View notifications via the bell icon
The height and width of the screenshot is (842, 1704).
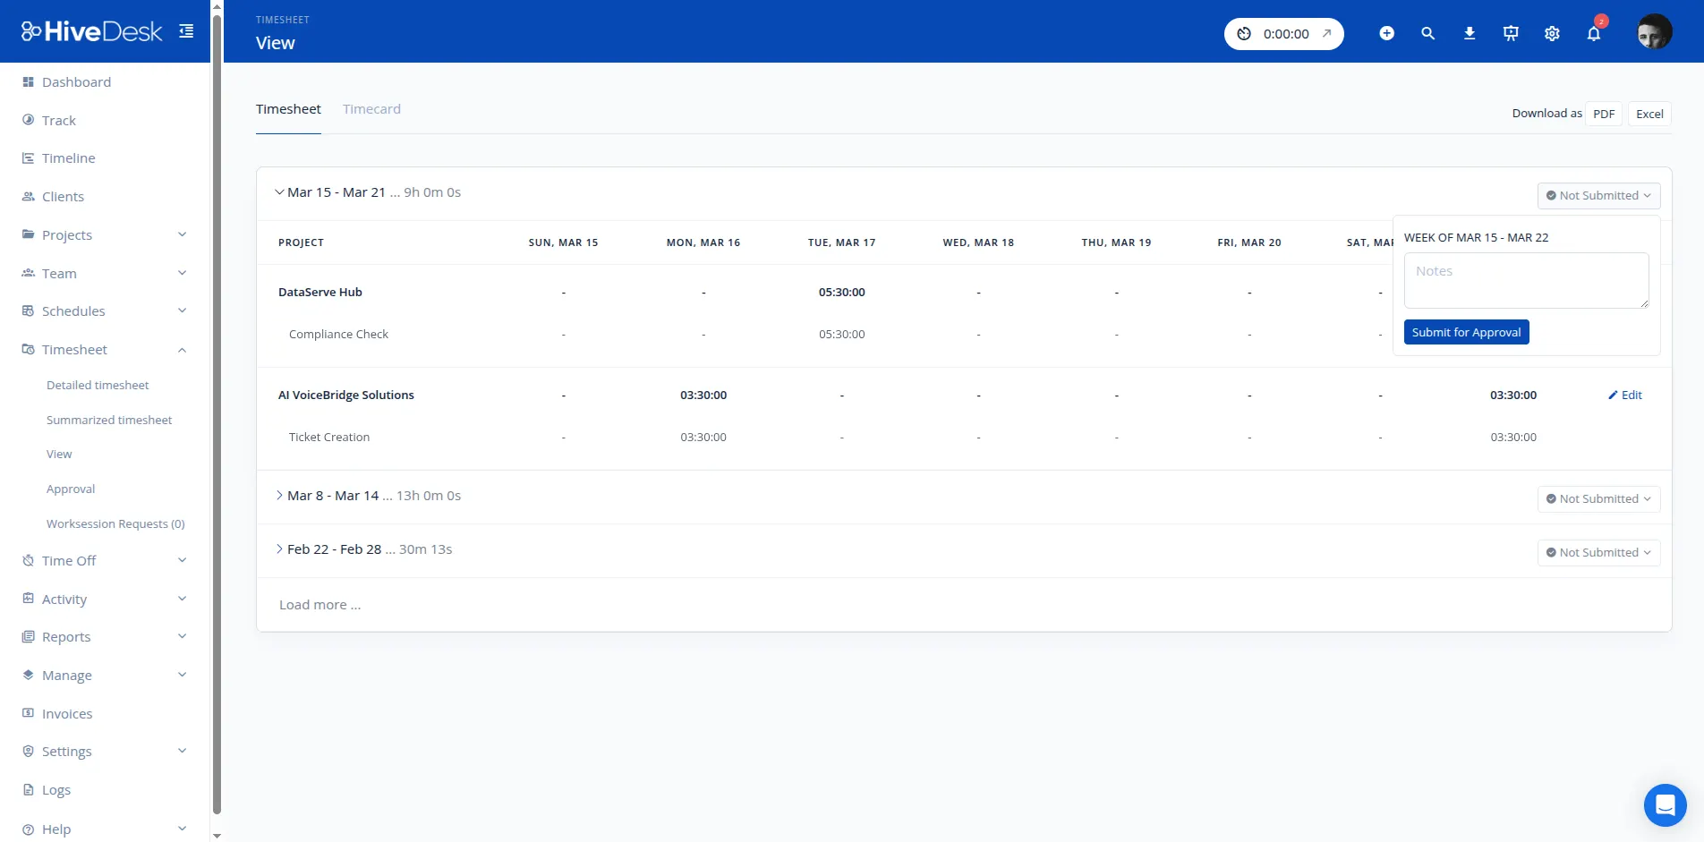pyautogui.click(x=1593, y=33)
